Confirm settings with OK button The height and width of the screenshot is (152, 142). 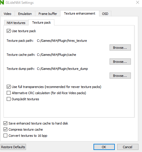click(104, 147)
